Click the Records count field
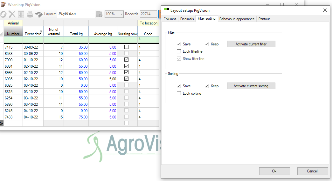The height and width of the screenshot is (181, 332). coord(149,14)
